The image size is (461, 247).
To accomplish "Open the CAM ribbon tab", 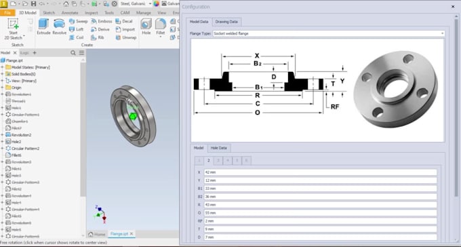I will pos(125,13).
